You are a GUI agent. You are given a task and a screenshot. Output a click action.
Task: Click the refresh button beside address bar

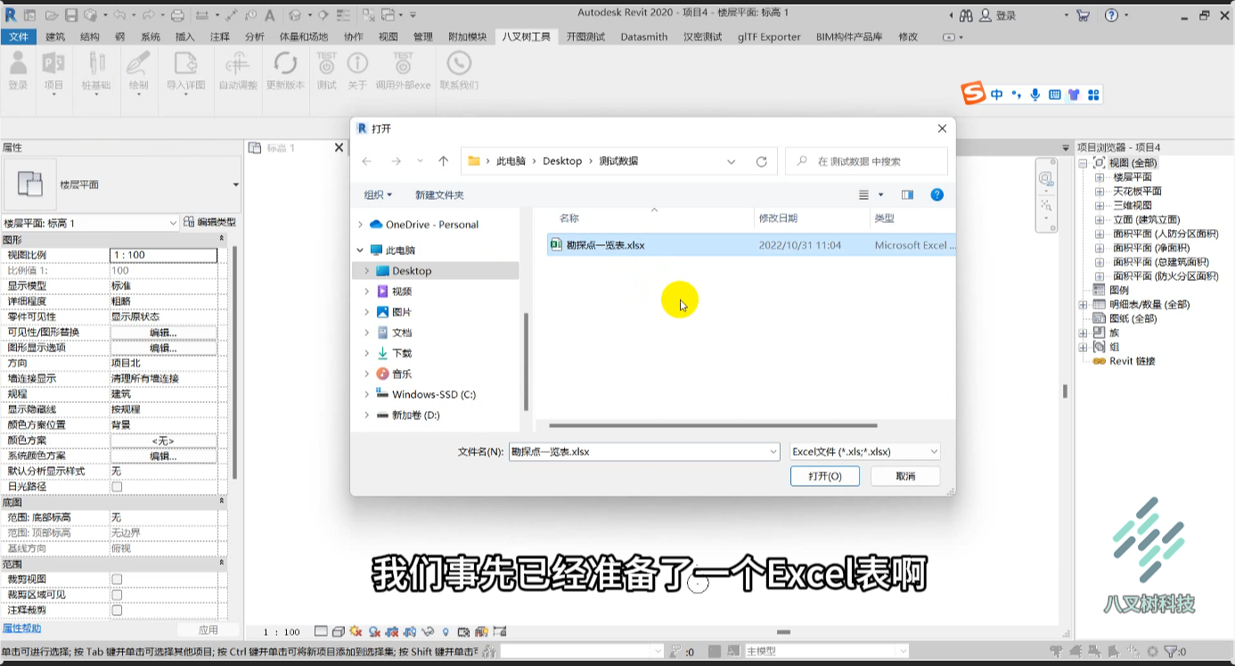(x=762, y=161)
